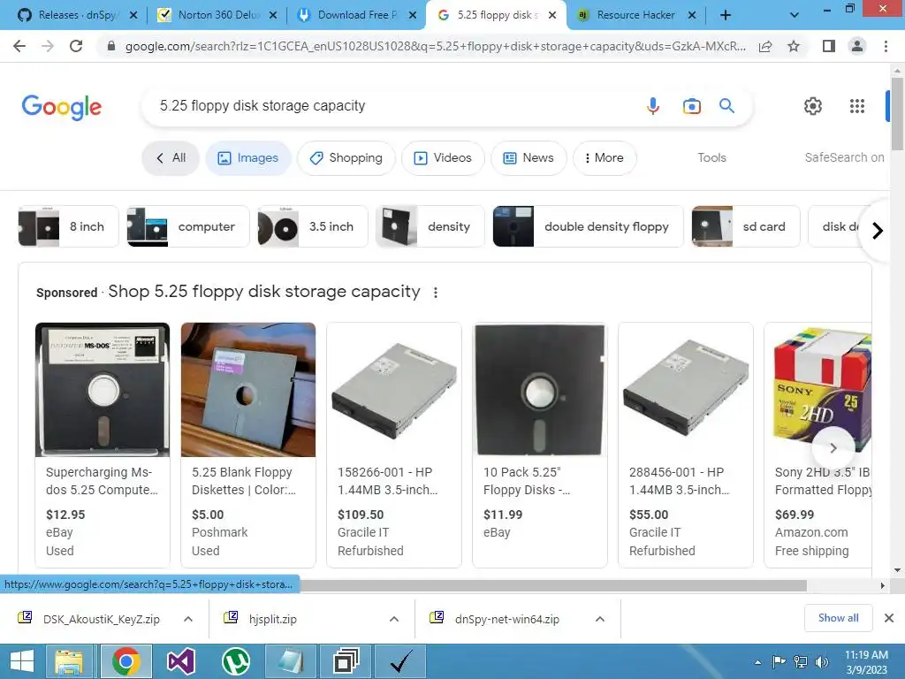Go back to All results

click(171, 157)
